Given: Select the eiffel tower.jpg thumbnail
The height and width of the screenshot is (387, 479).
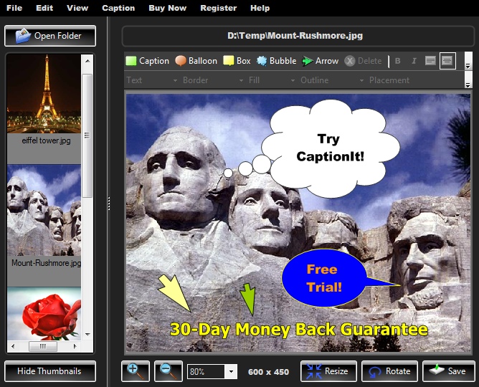Looking at the screenshot, I should (44, 99).
